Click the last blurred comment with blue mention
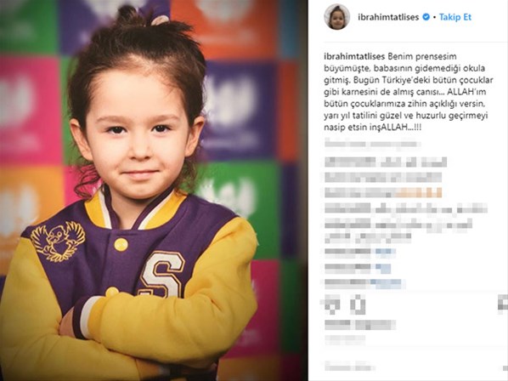The image size is (508, 381). pos(364,284)
